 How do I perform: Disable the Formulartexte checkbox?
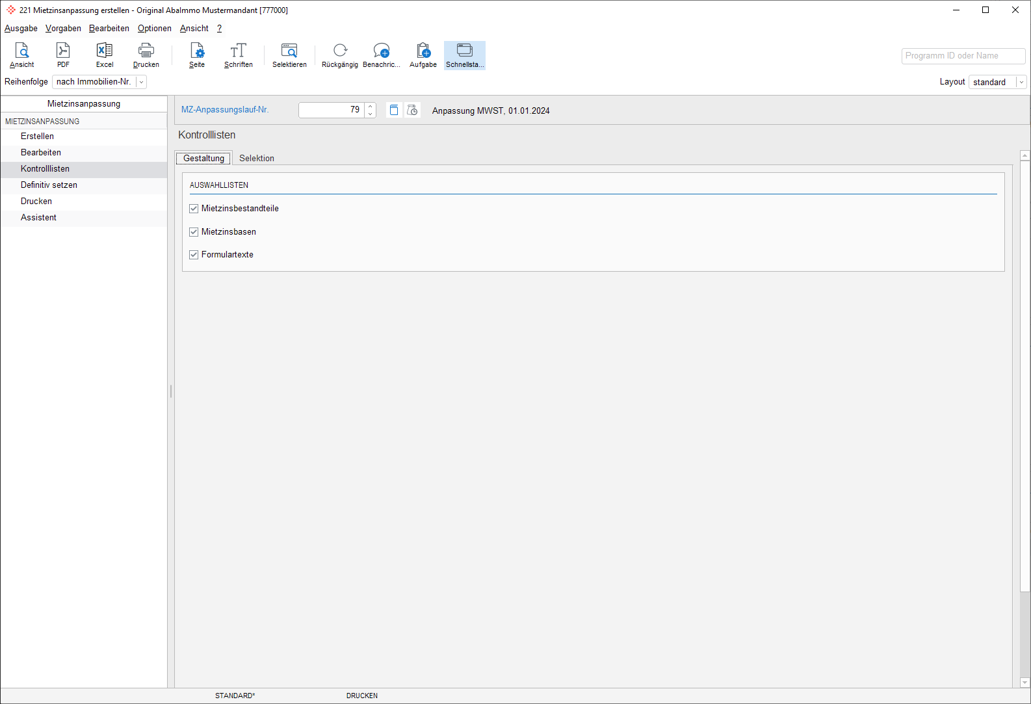coord(194,255)
